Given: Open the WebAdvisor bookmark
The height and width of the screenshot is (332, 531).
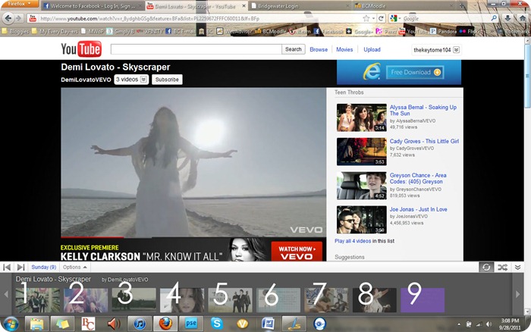Looking at the screenshot, I should coord(234,31).
